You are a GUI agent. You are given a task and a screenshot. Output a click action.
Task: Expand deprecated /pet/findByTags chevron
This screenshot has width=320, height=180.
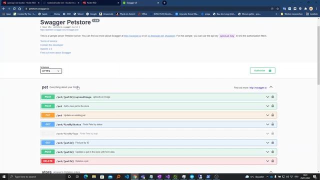[x=267, y=133]
